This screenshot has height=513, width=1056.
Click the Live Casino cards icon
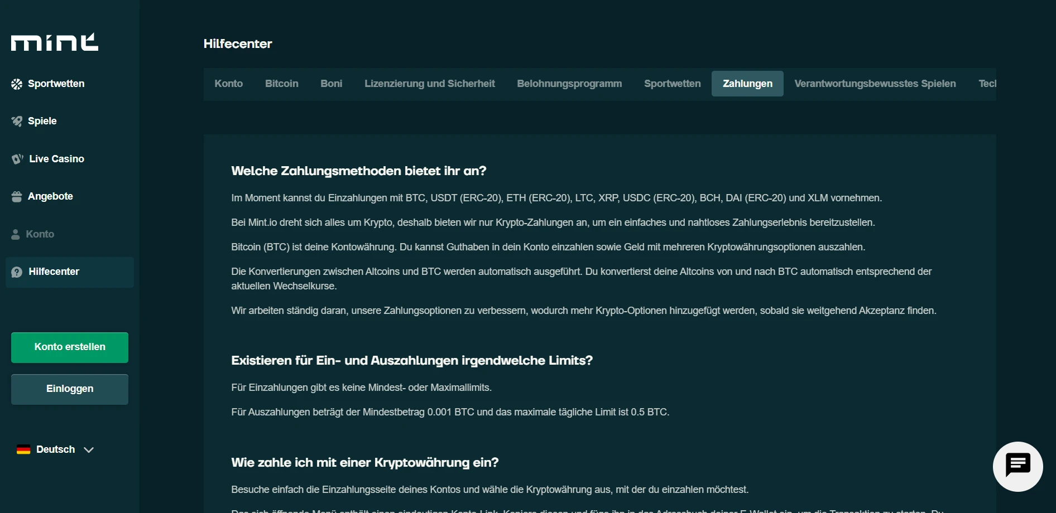pyautogui.click(x=17, y=159)
